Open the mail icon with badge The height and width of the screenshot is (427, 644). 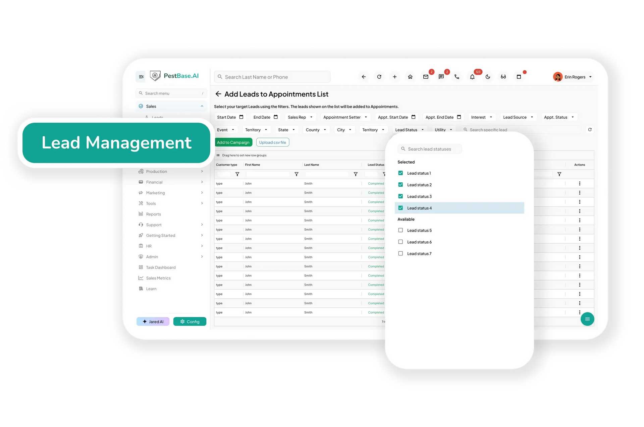pyautogui.click(x=426, y=77)
